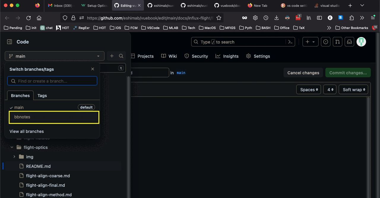Click the plus icon next to branch selector
This screenshot has width=380, height=198.
[112, 56]
